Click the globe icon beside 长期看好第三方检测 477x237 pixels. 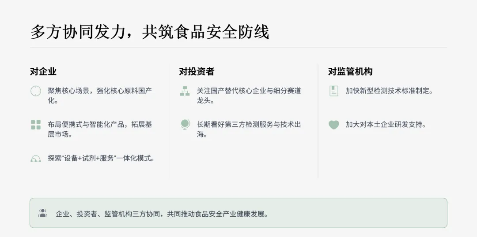tap(185, 125)
